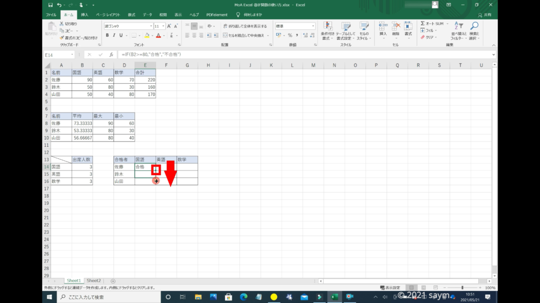Open Conditional Formatting (条件付き書式)
The image size is (540, 303).
point(327,31)
